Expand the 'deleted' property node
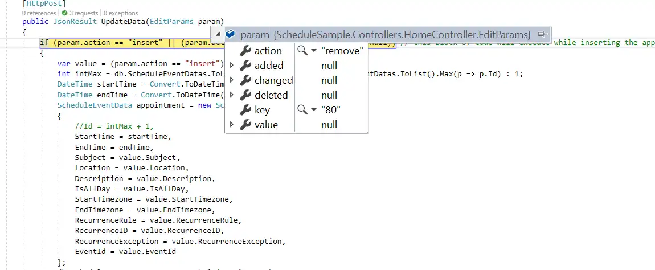This screenshot has width=655, height=270. 232,95
